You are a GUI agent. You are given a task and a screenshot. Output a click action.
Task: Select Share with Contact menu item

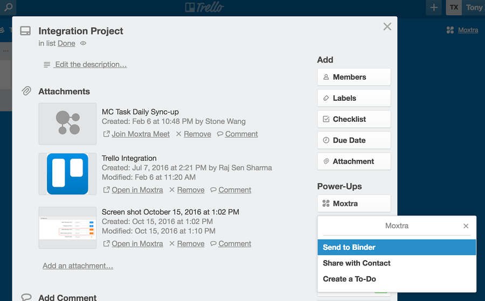(397, 263)
